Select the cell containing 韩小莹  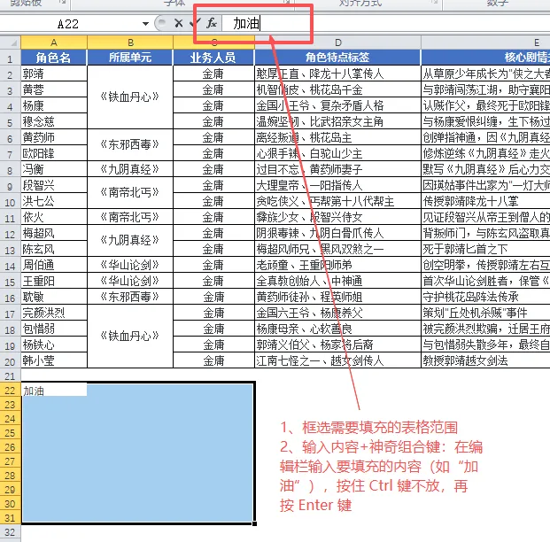click(x=54, y=360)
